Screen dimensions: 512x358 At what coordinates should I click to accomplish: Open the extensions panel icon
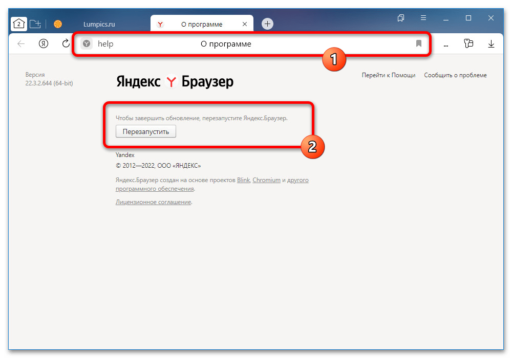pyautogui.click(x=468, y=43)
